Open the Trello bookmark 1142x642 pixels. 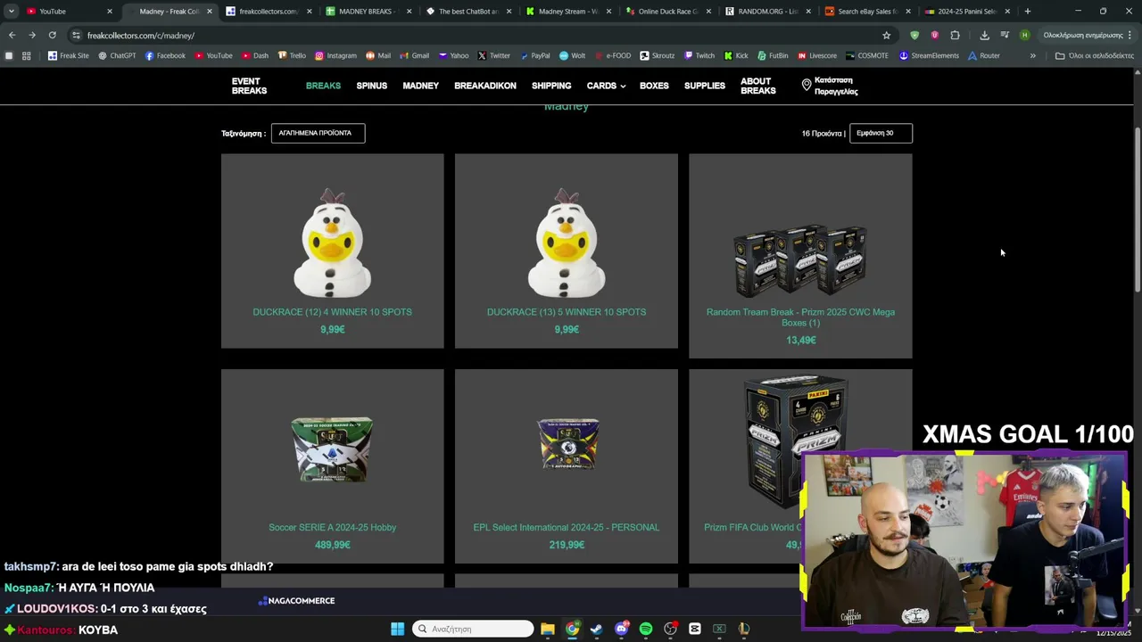click(292, 55)
